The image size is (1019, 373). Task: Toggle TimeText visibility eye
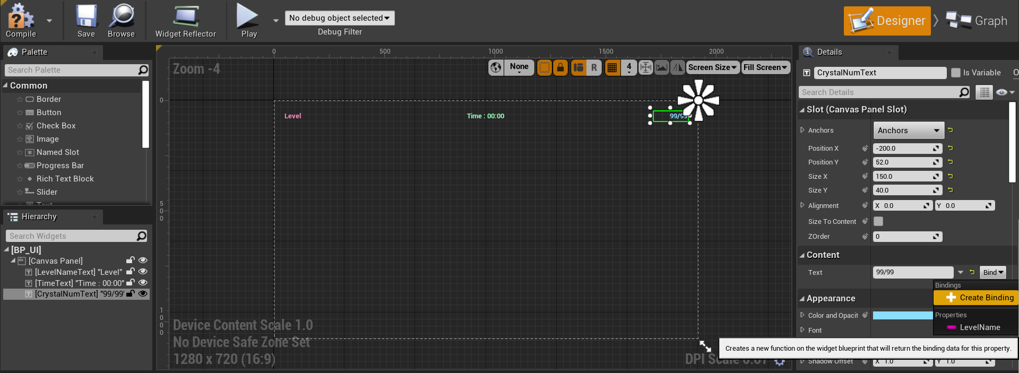[x=143, y=283]
